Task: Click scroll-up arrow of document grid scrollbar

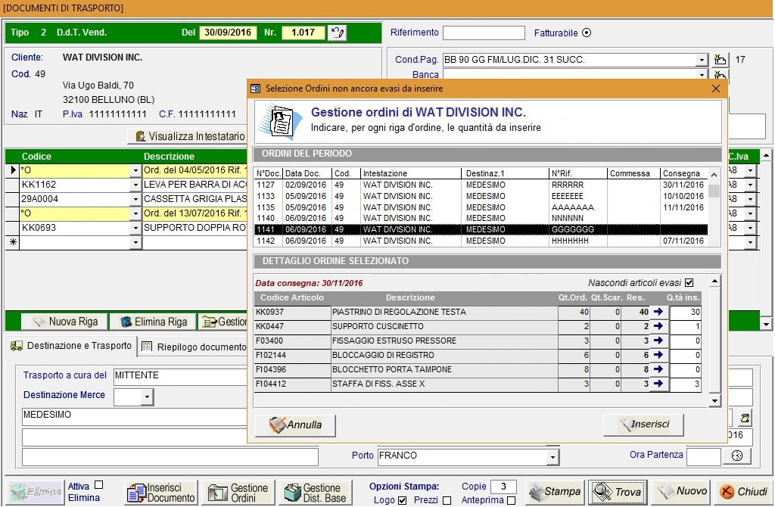Action: (766, 155)
